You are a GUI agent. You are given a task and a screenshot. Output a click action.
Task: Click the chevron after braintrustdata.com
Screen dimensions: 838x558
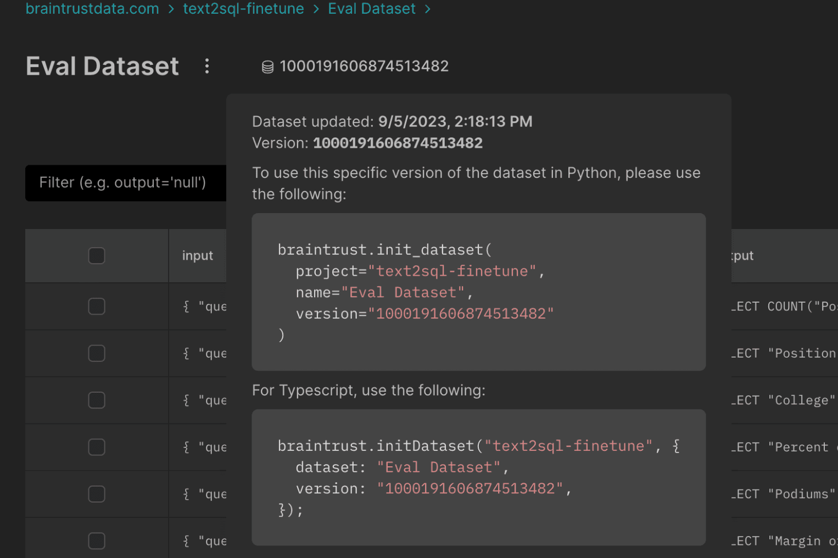[170, 9]
